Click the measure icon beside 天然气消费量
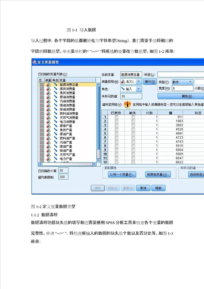Viewport: 204px width, 289px height. click(x=49, y=118)
